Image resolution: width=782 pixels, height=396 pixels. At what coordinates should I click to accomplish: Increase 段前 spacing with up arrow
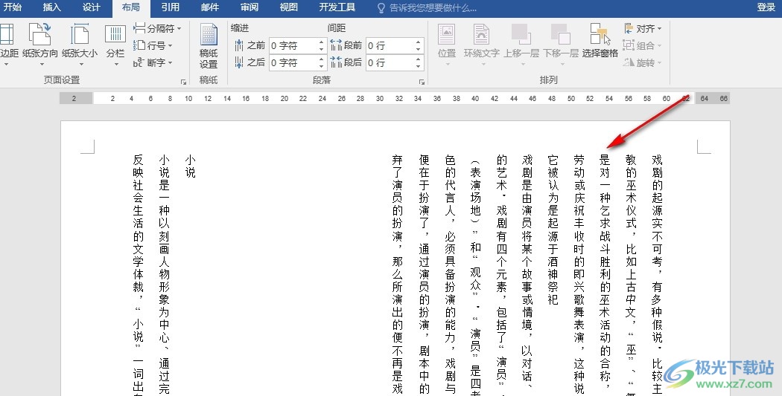coord(419,42)
